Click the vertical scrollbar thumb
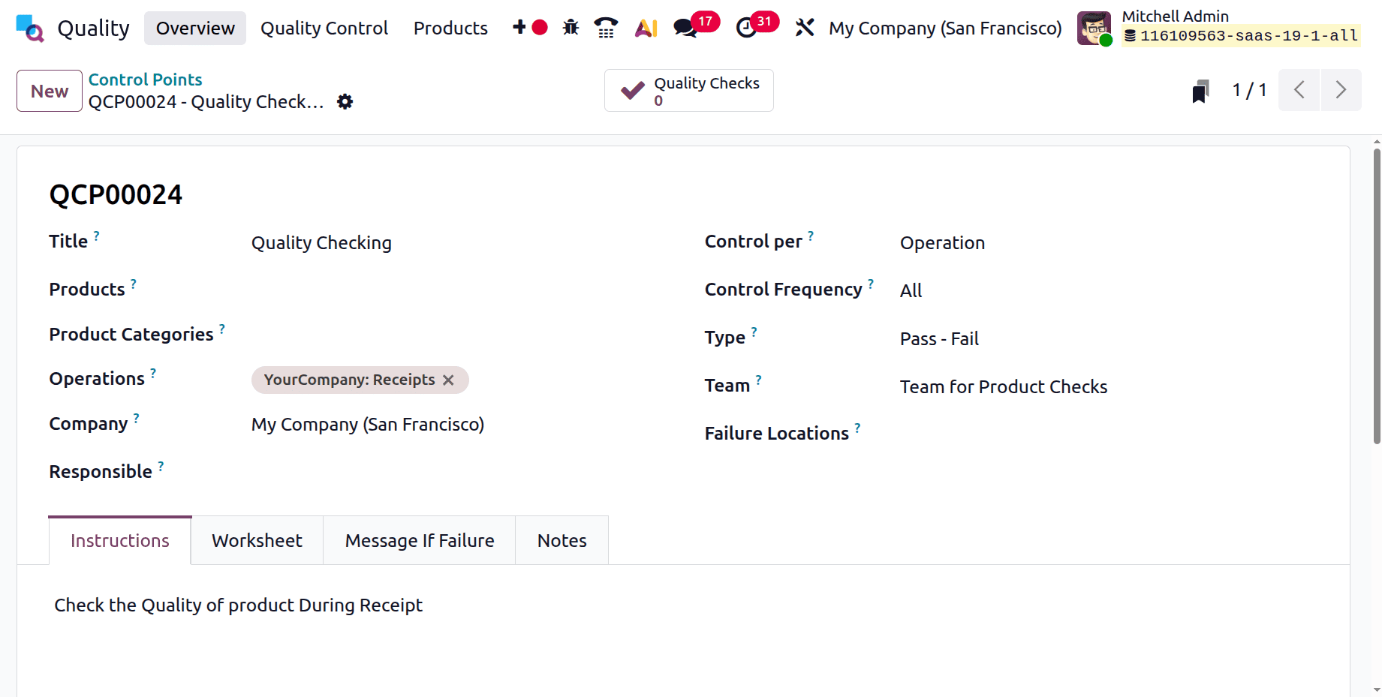1382x697 pixels. (x=1377, y=296)
